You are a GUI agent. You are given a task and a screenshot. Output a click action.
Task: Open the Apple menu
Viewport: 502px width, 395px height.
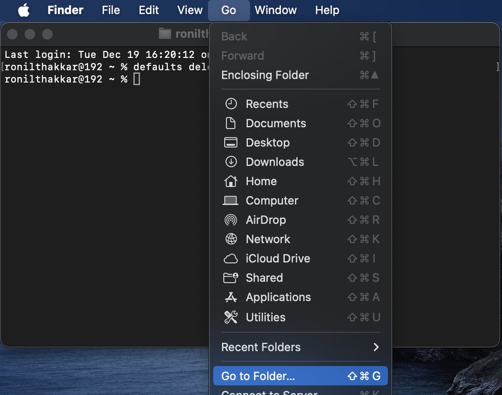click(24, 10)
